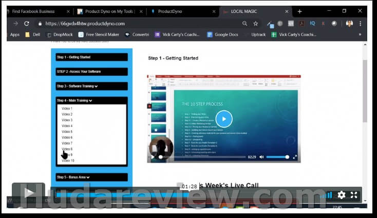Expand embedded video to fullscreen

[295, 157]
